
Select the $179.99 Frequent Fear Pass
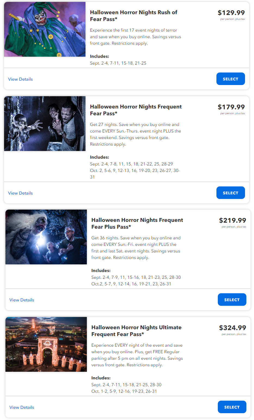click(x=231, y=193)
